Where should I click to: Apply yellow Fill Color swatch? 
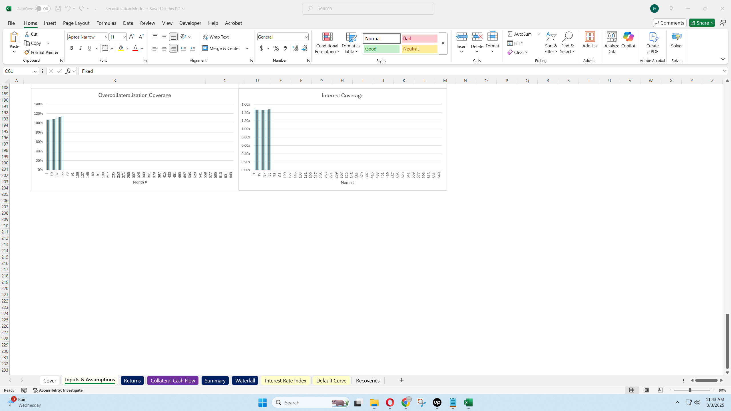[121, 48]
